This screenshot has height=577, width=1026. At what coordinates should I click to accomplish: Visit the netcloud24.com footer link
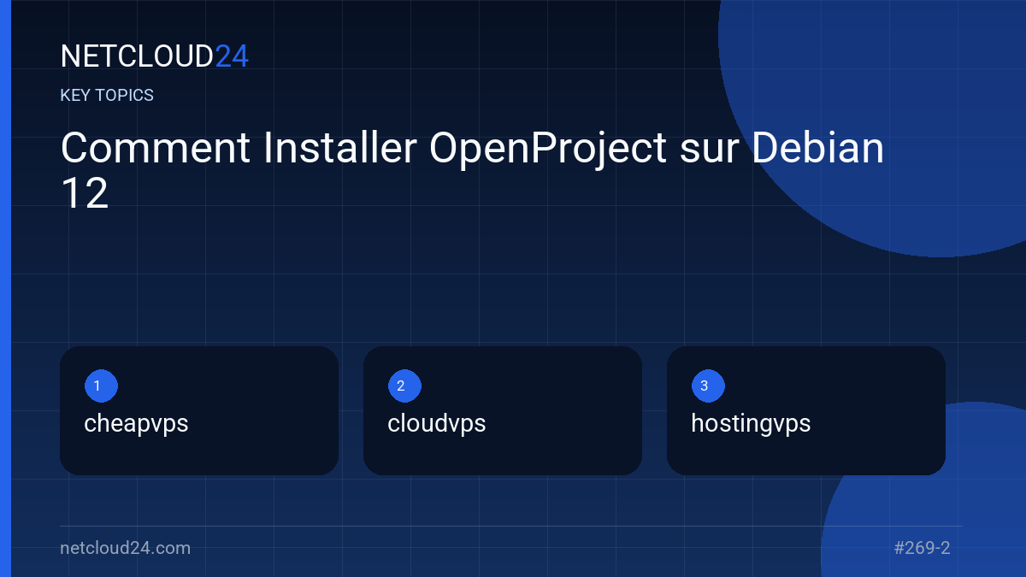coord(125,548)
